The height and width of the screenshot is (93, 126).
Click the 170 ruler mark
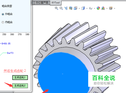click(20, 34)
